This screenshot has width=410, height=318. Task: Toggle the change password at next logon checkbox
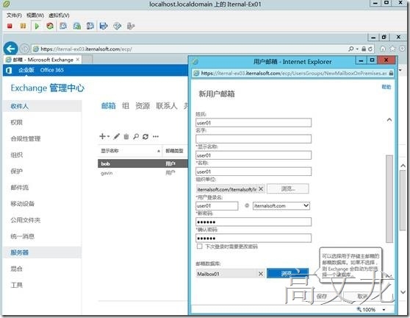[200, 246]
